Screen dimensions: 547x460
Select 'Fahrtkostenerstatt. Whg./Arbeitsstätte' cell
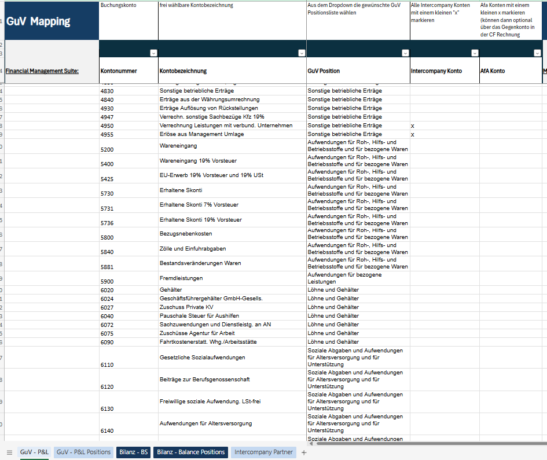coord(232,342)
